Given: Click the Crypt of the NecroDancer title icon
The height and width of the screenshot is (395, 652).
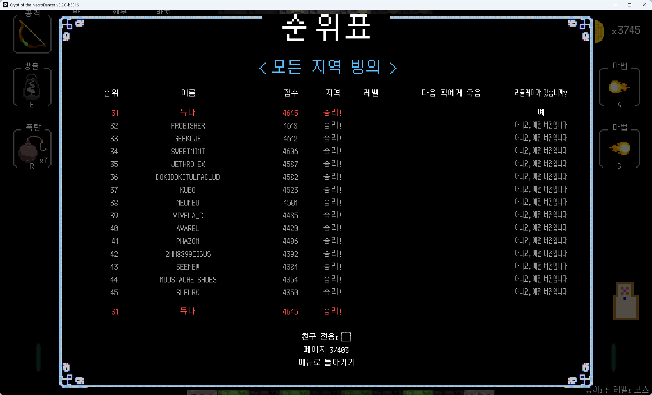Looking at the screenshot, I should pyautogui.click(x=5, y=5).
